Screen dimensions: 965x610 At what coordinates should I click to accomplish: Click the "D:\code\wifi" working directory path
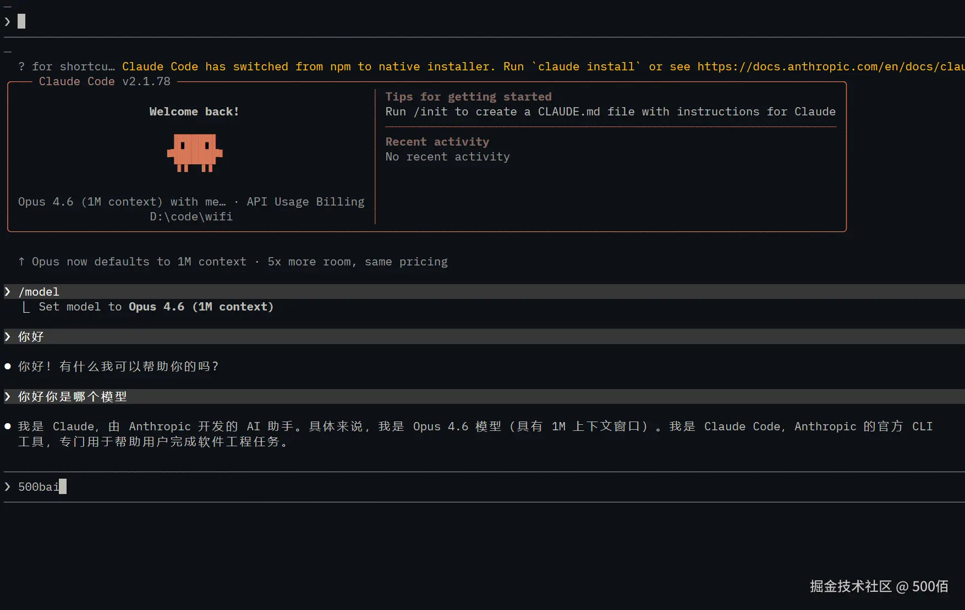pos(191,217)
